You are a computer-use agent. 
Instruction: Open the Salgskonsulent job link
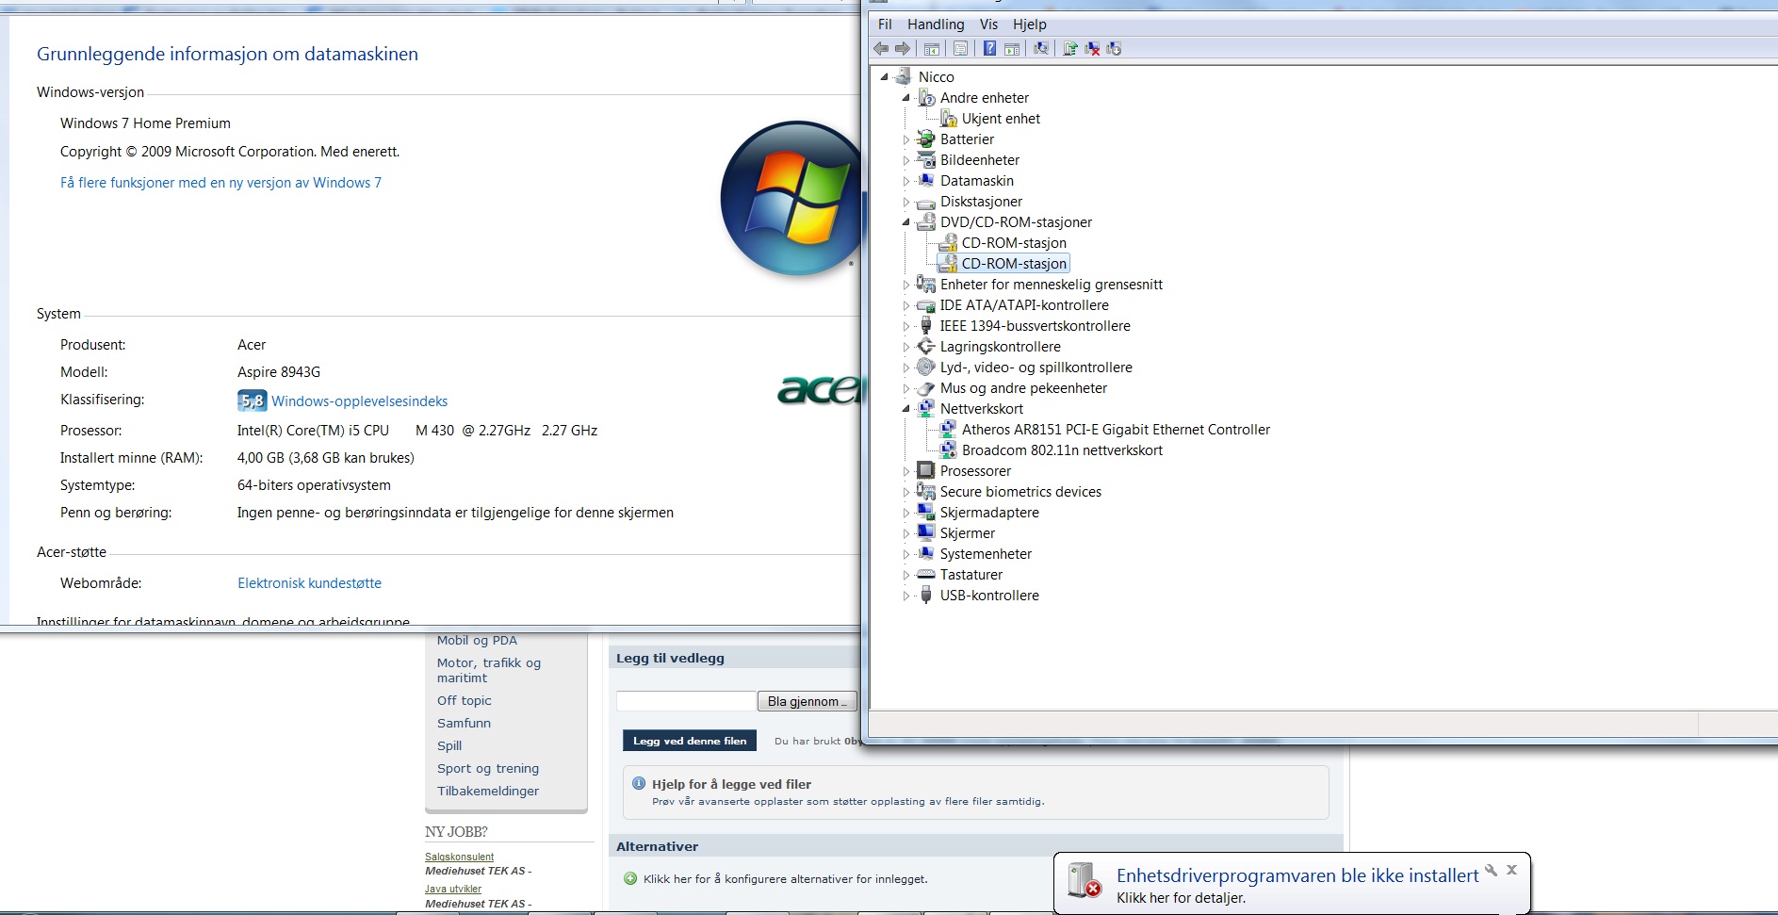459,857
